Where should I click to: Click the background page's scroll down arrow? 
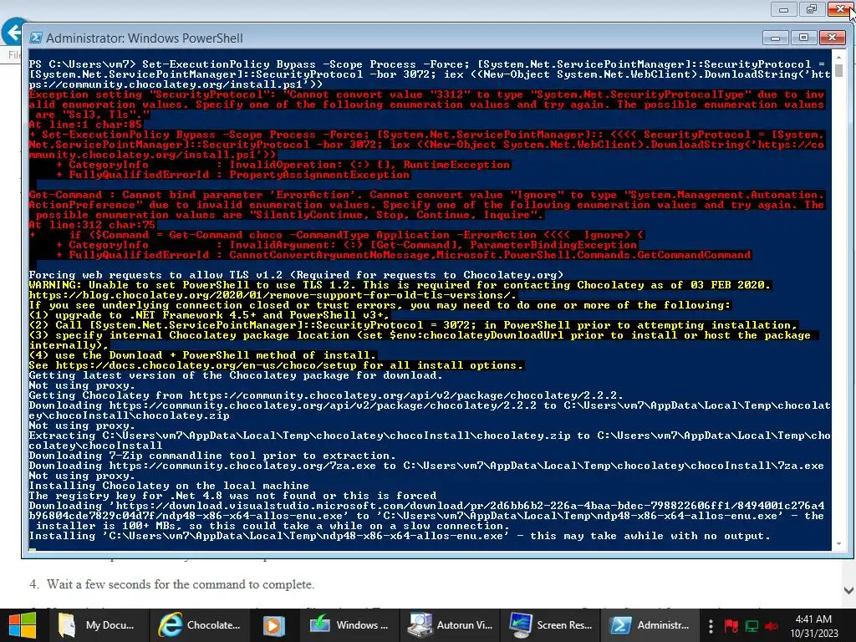click(849, 590)
